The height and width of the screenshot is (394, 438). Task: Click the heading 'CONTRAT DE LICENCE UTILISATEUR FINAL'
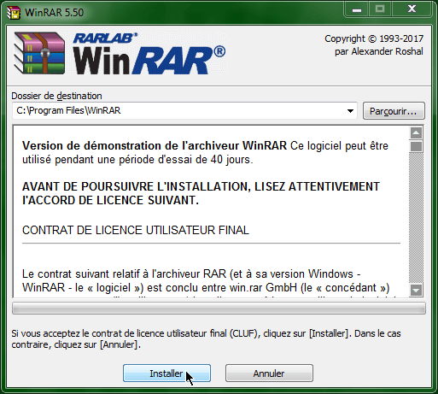tap(136, 230)
